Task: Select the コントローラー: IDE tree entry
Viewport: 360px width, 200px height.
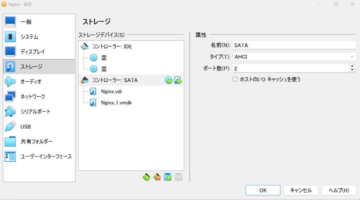Action: coord(112,46)
